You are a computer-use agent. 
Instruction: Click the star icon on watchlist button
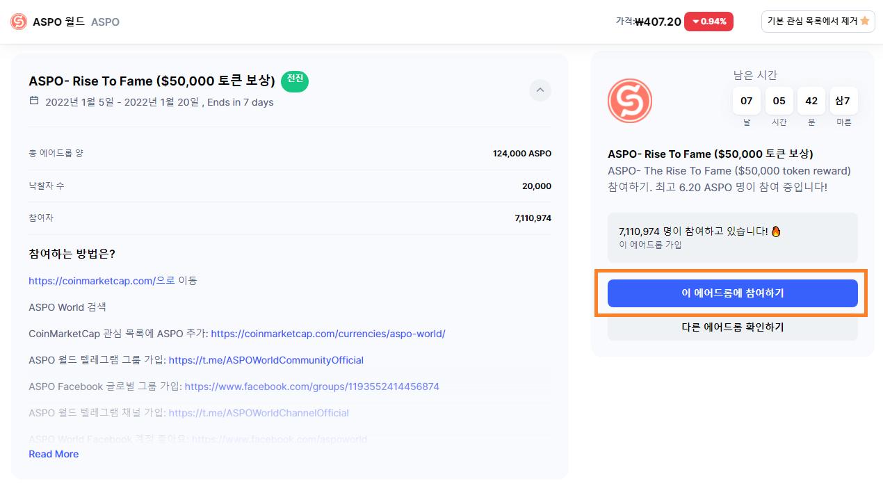coord(865,21)
